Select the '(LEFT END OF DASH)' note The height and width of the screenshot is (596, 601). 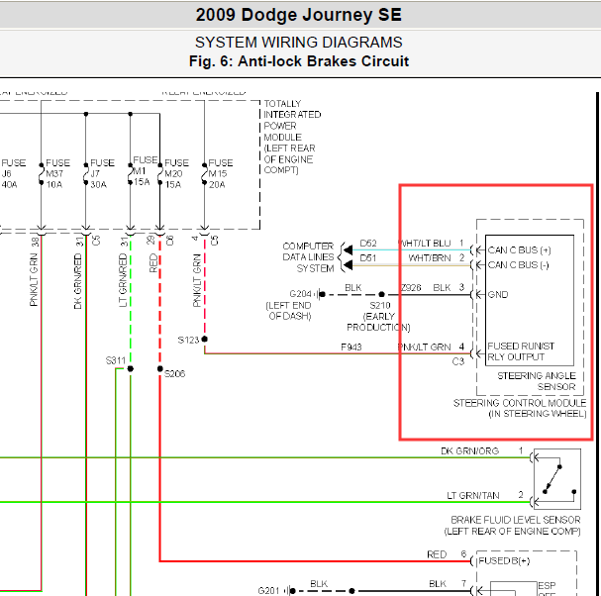(x=288, y=311)
